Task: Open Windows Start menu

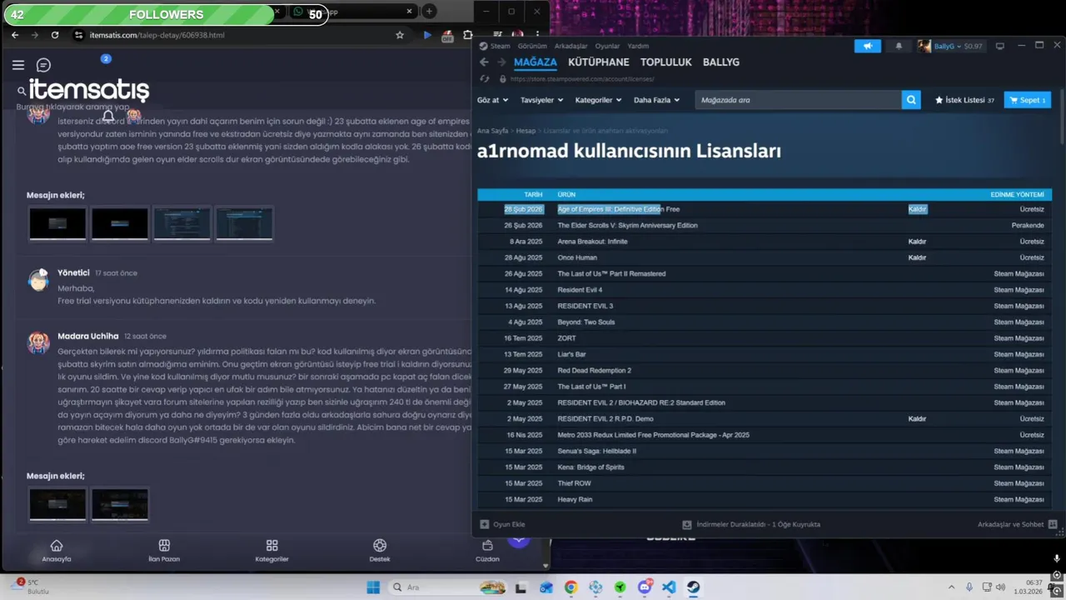Action: coord(373,587)
